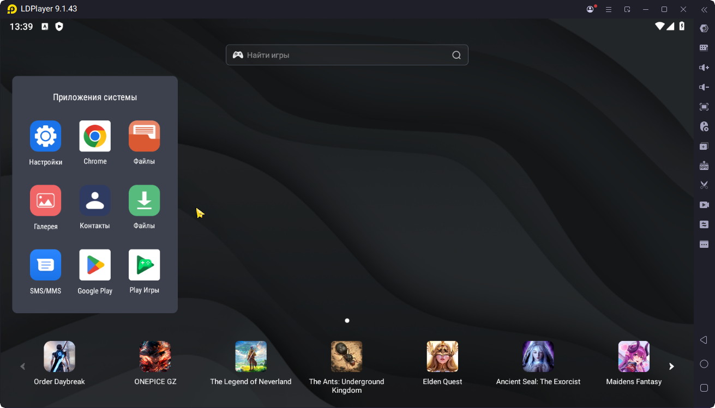Image resolution: width=715 pixels, height=408 pixels.
Task: Install APK from the sidebar
Action: pyautogui.click(x=704, y=166)
